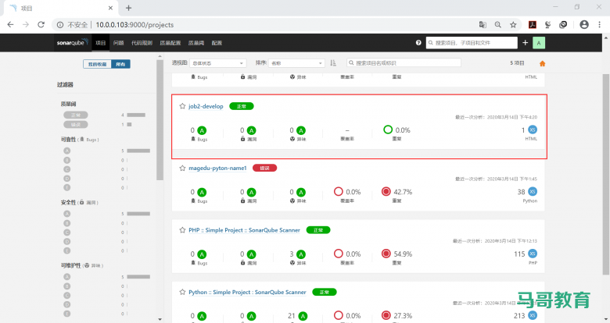Open the 透视图 总体状态 dropdown
The image size is (610, 323).
[218, 63]
